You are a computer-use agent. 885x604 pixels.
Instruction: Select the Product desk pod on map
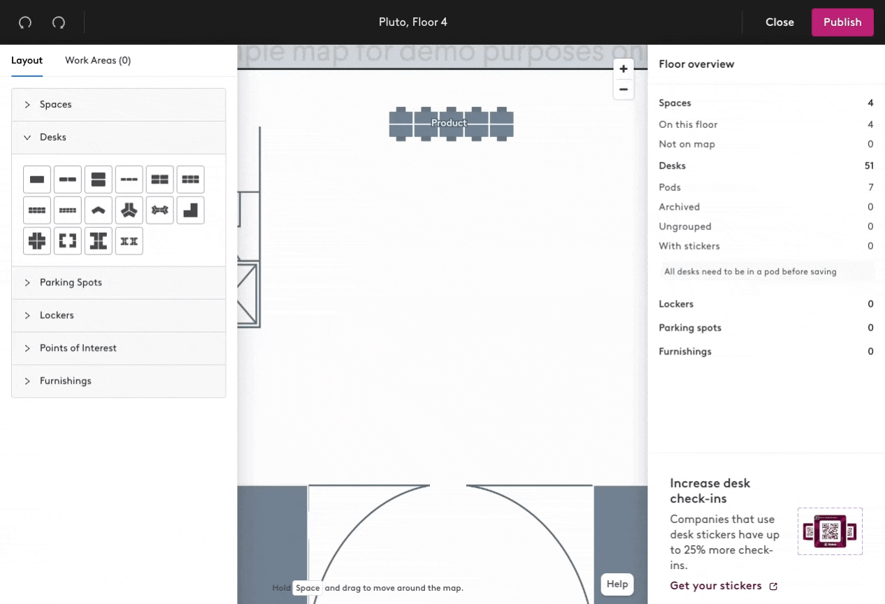(452, 124)
